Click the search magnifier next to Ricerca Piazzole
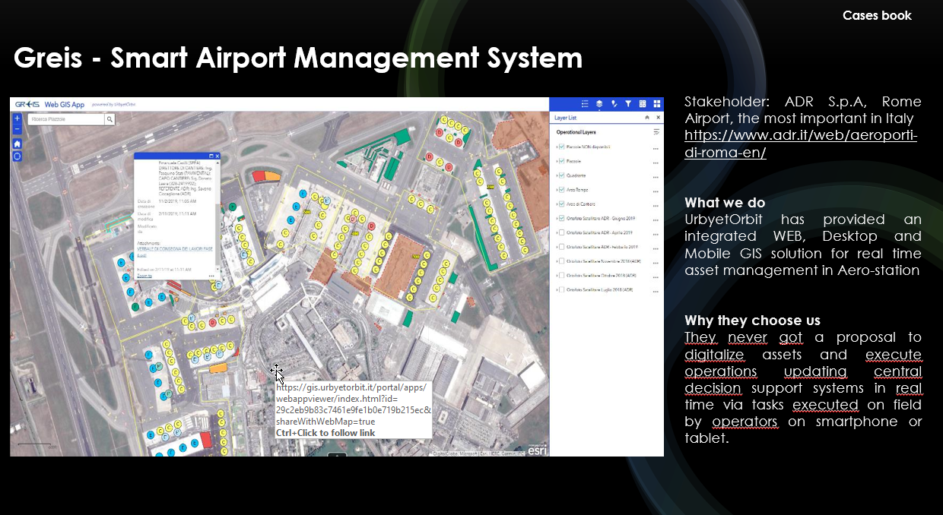Screen dimensions: 943x515 pos(110,119)
